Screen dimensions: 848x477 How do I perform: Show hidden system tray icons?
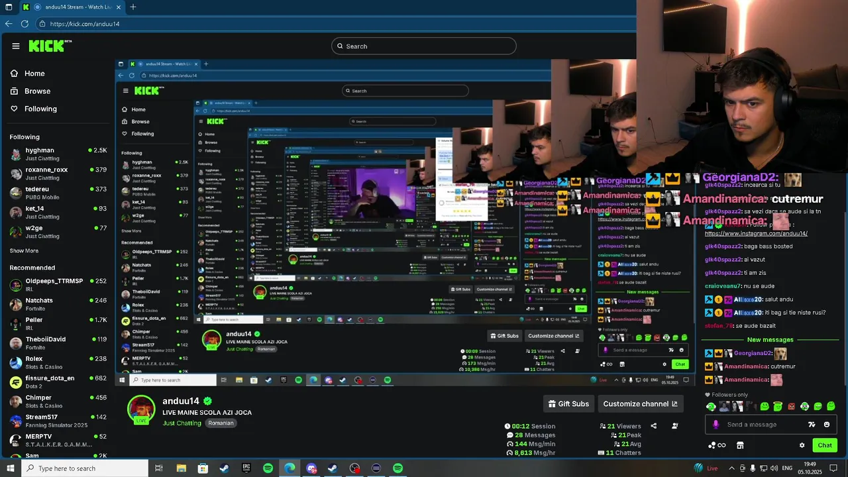pos(731,468)
